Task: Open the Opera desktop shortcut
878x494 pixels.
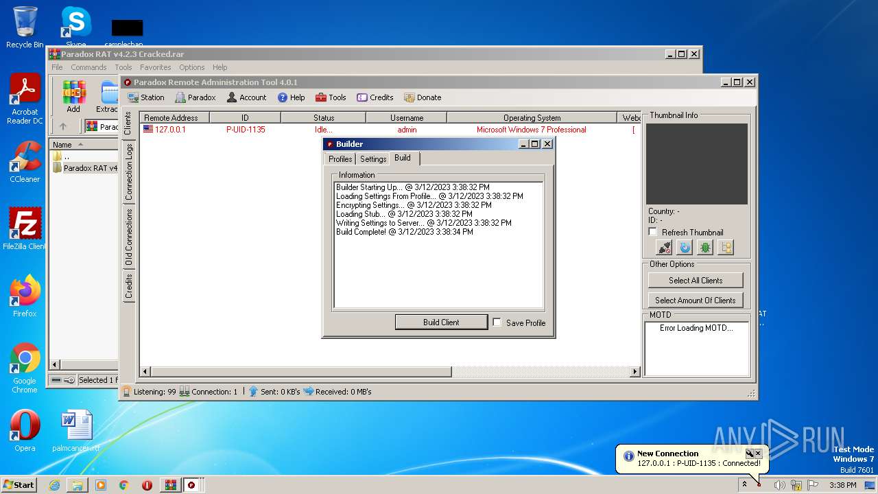Action: click(25, 431)
